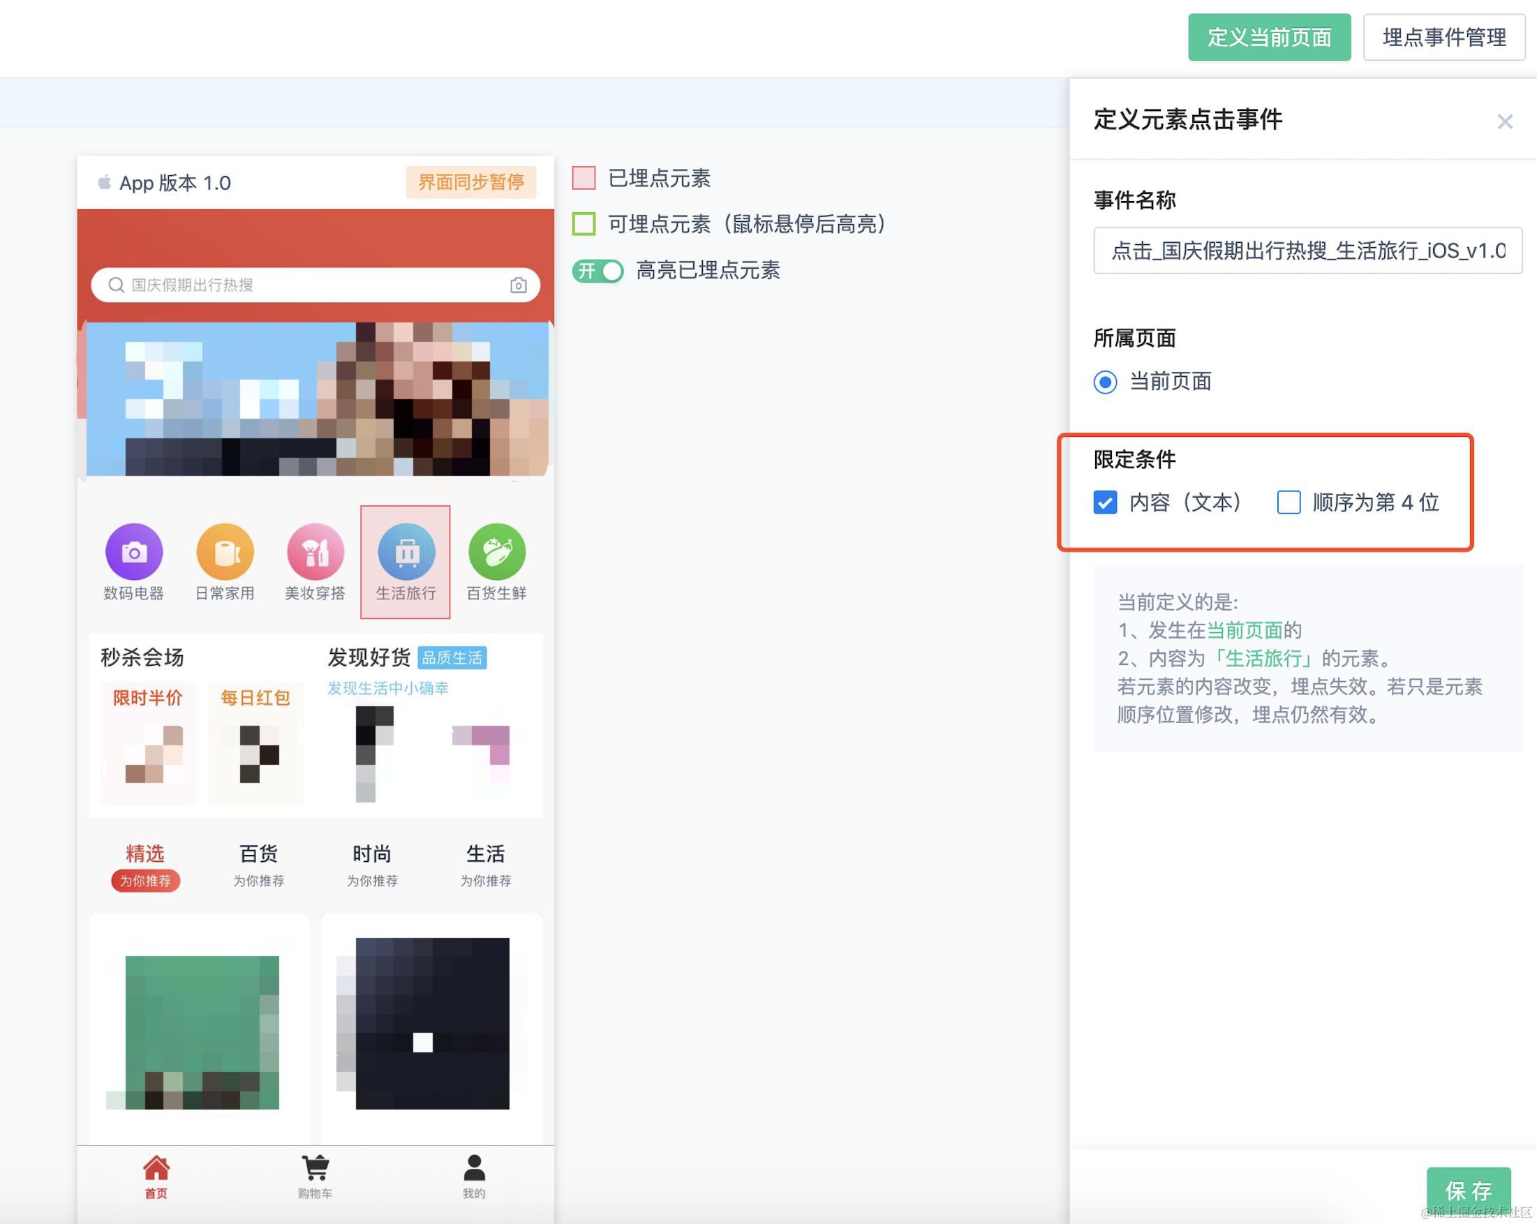Click the camera icon in the search bar
1537x1224 pixels.
pos(519,285)
